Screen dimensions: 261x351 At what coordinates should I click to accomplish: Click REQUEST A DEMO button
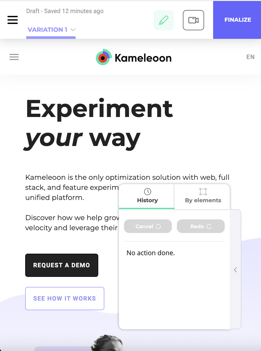click(x=62, y=265)
